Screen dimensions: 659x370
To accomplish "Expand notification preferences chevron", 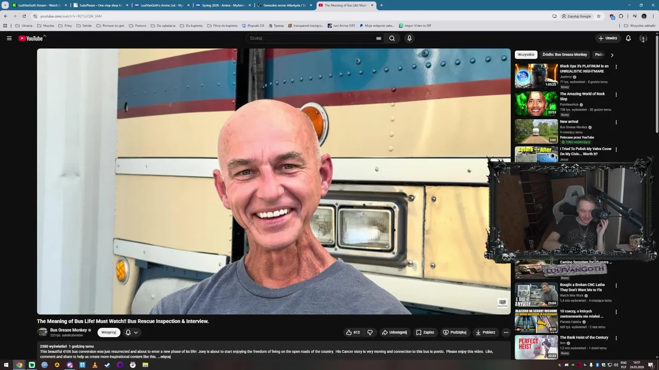I will (136, 332).
